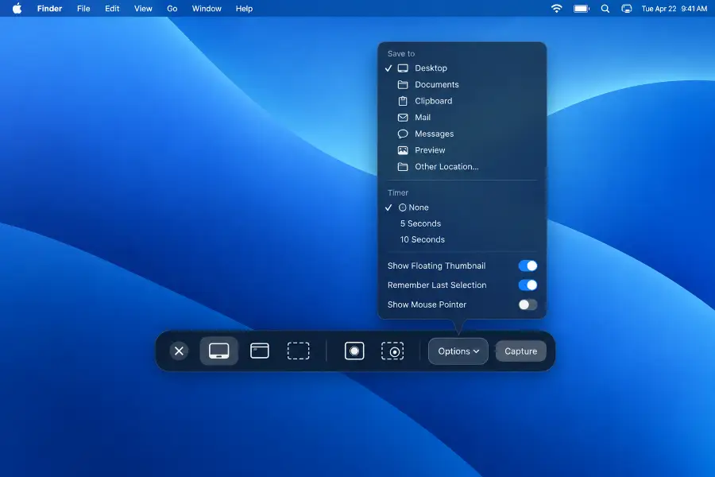The width and height of the screenshot is (715, 477).
Task: Choose Preview as save destination
Action: coord(462,150)
